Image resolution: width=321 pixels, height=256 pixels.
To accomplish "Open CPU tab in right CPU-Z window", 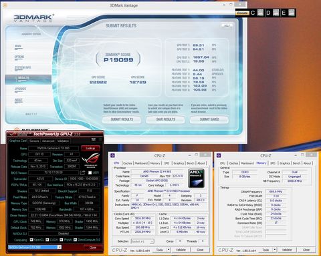I will click(223, 163).
